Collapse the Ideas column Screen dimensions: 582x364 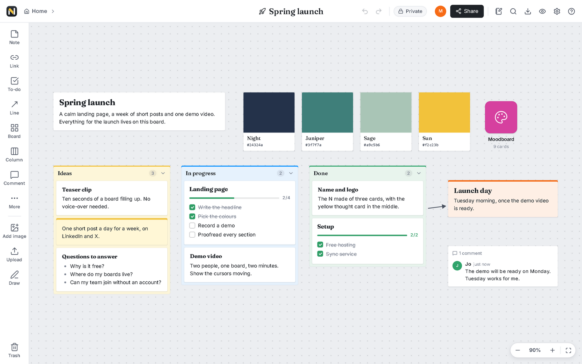(x=163, y=173)
